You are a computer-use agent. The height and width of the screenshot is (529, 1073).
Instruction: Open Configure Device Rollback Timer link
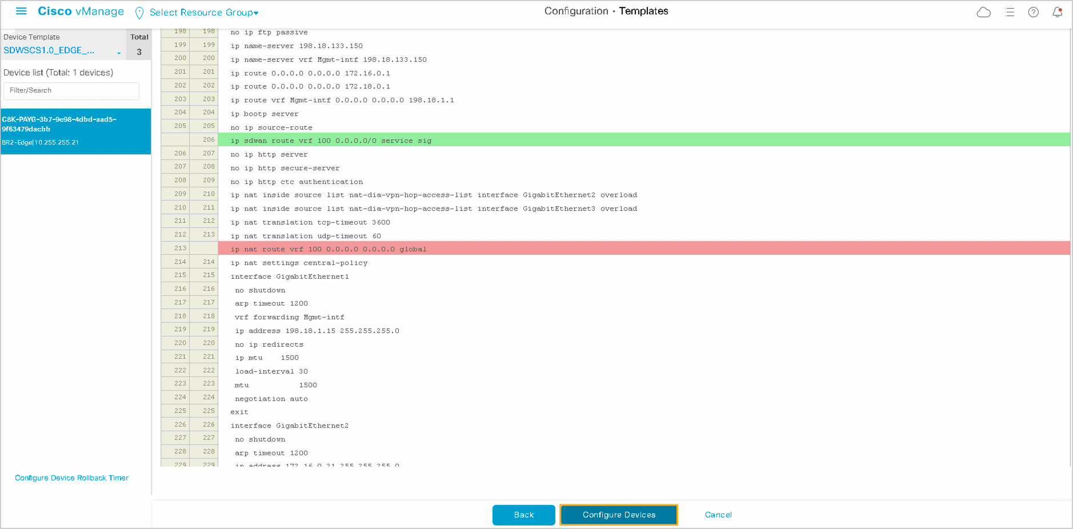[x=72, y=478]
